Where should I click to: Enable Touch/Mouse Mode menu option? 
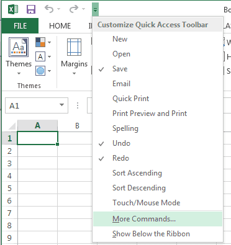[x=158, y=203]
